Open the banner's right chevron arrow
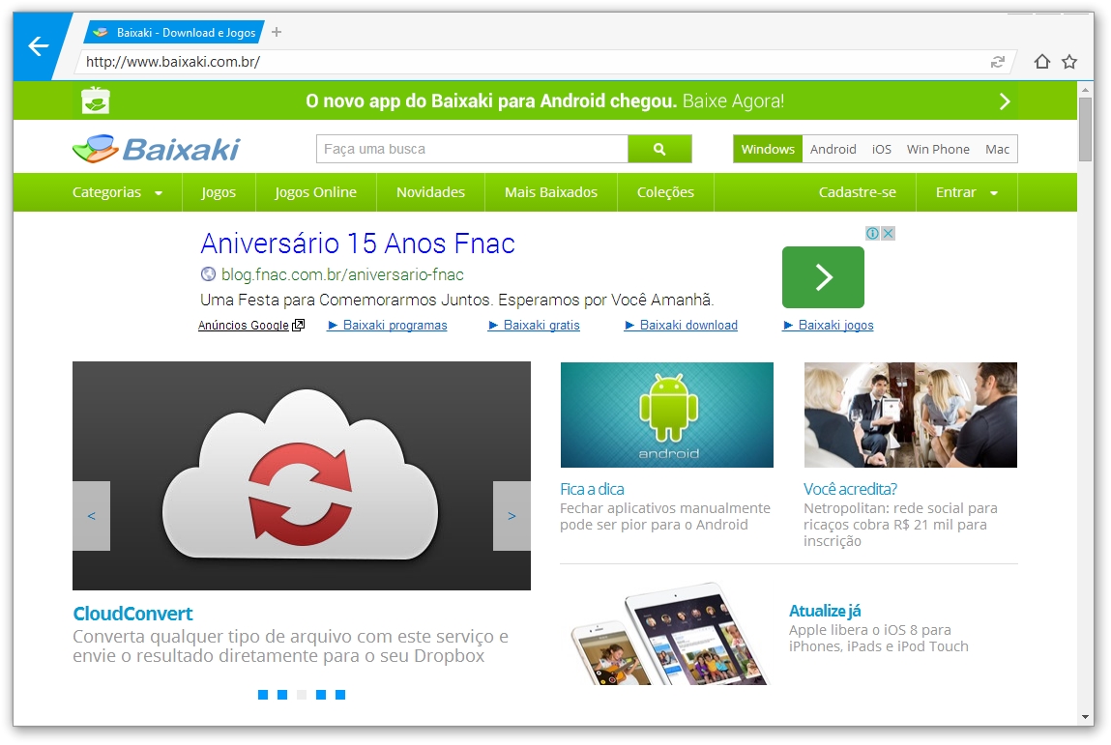The height and width of the screenshot is (745, 1111). 1004,101
